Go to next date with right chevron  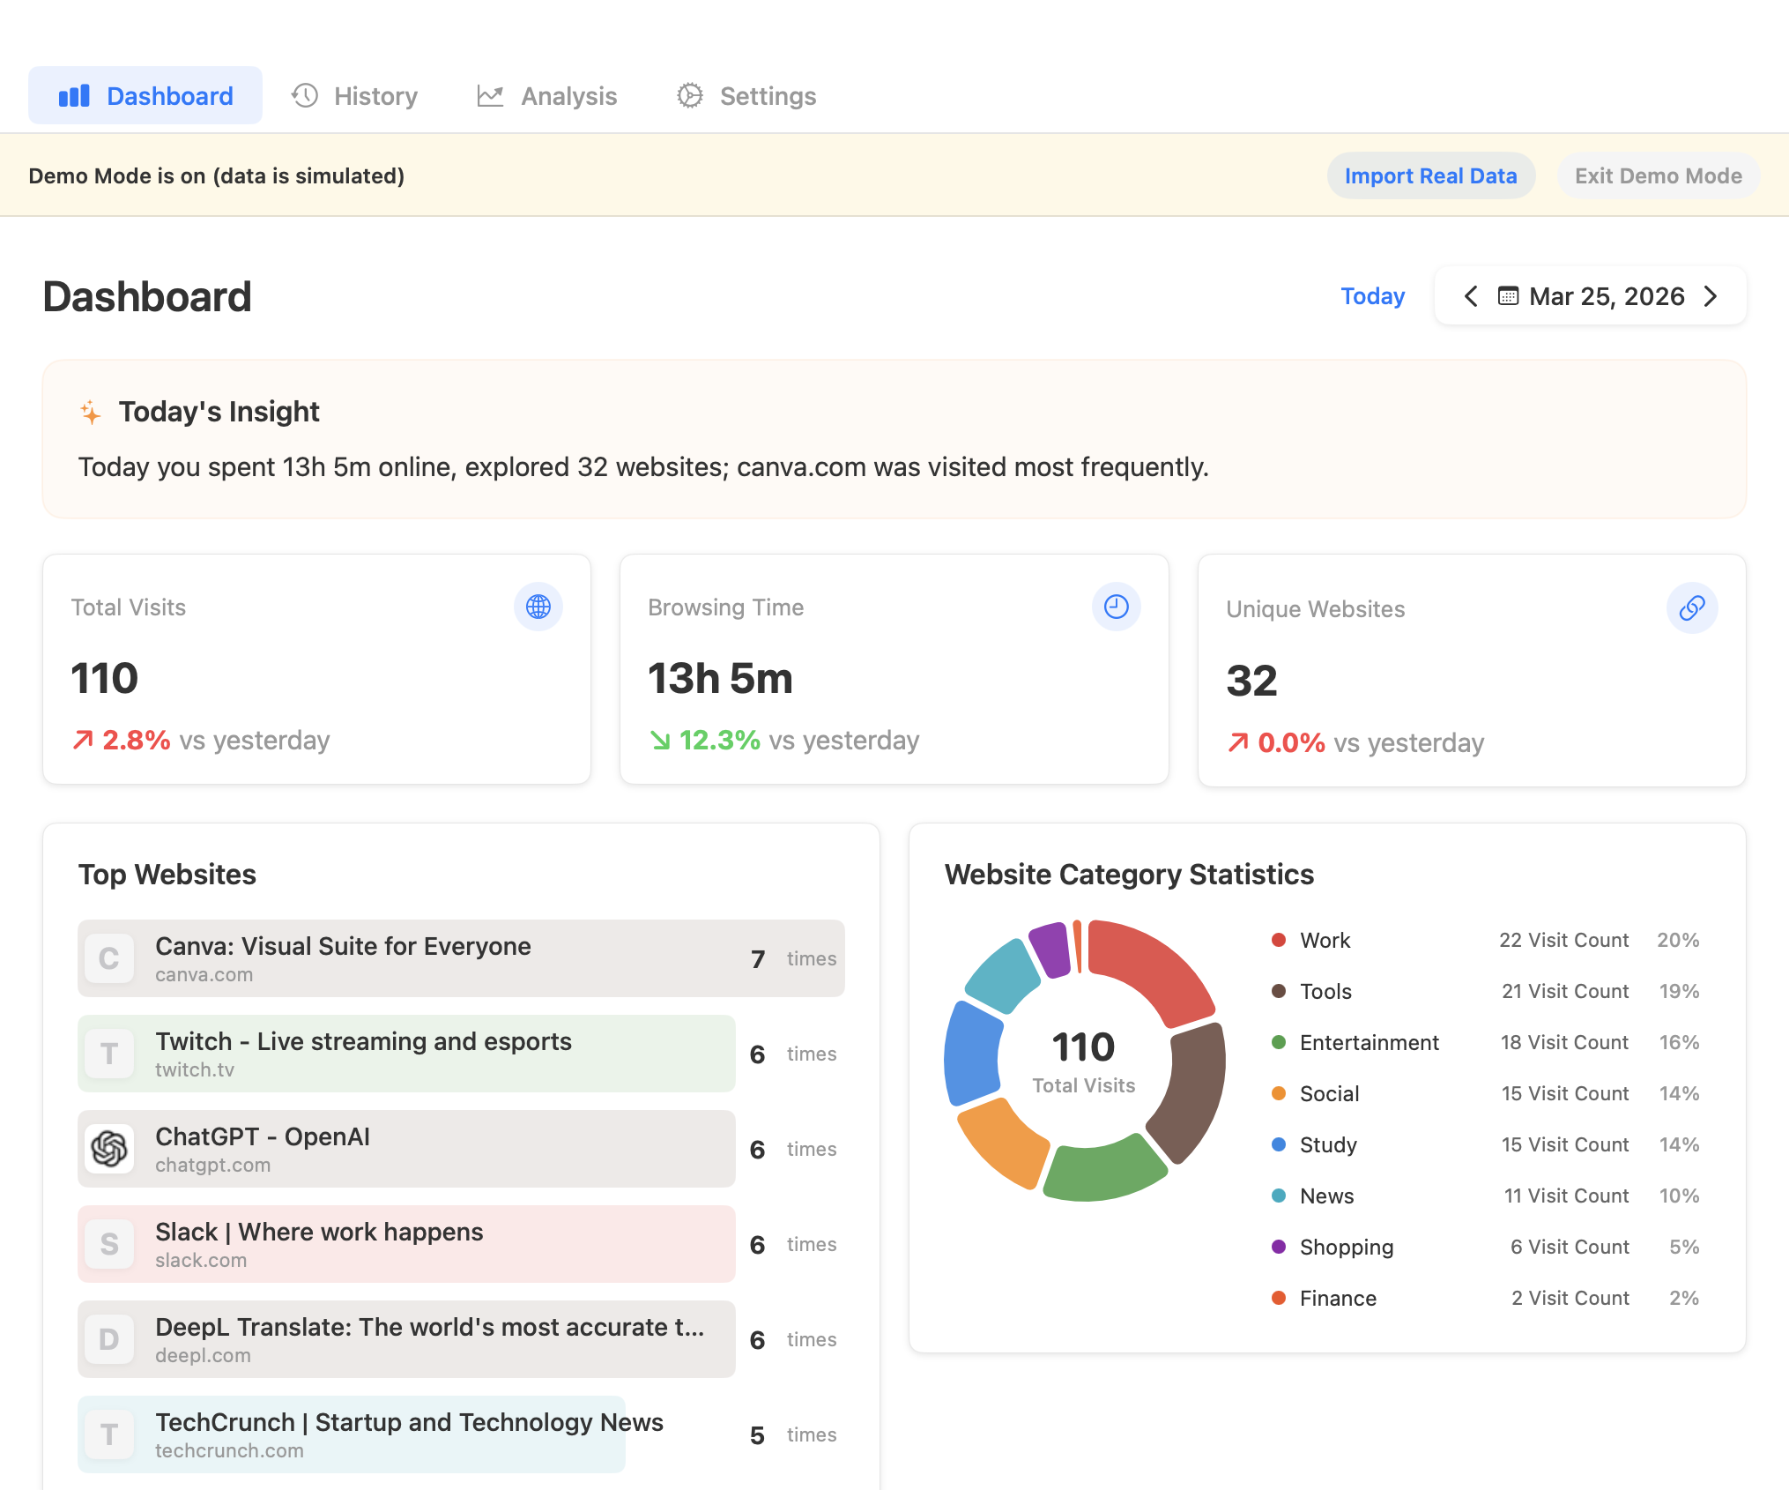[1711, 296]
